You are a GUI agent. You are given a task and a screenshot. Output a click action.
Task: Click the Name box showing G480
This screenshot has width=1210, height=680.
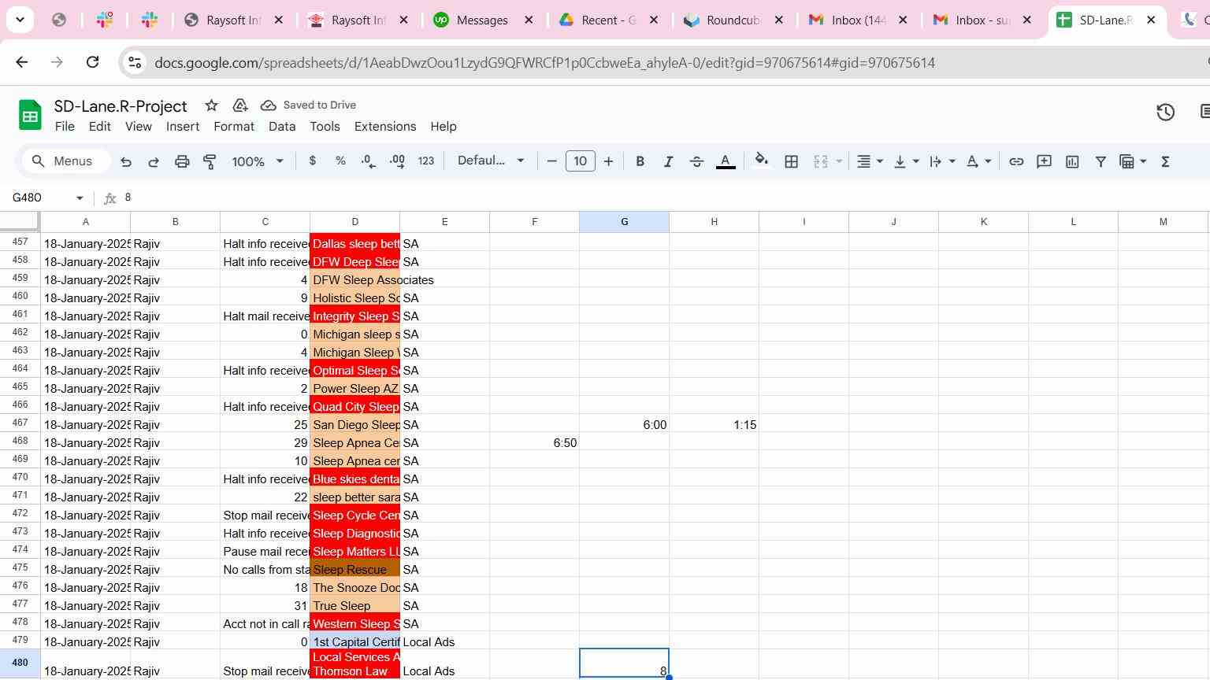coord(47,198)
